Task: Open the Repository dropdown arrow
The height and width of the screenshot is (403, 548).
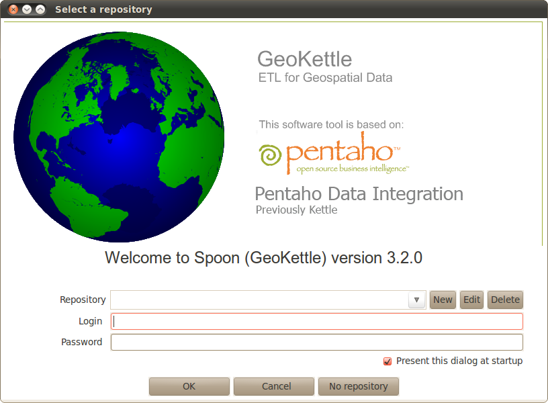Action: [416, 300]
